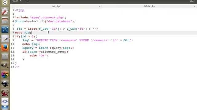Click the 'WHERE' keyword on line 9

pos(84,40)
